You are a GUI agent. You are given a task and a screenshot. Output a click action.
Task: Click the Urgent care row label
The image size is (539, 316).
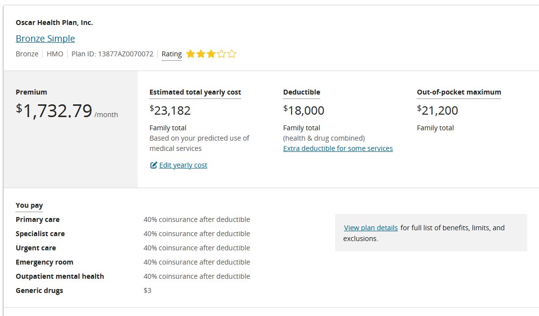(36, 248)
